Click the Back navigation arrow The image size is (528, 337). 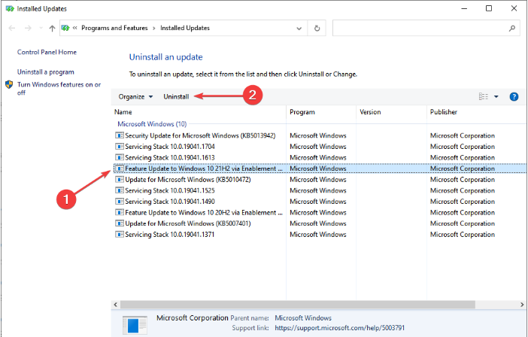pos(12,29)
